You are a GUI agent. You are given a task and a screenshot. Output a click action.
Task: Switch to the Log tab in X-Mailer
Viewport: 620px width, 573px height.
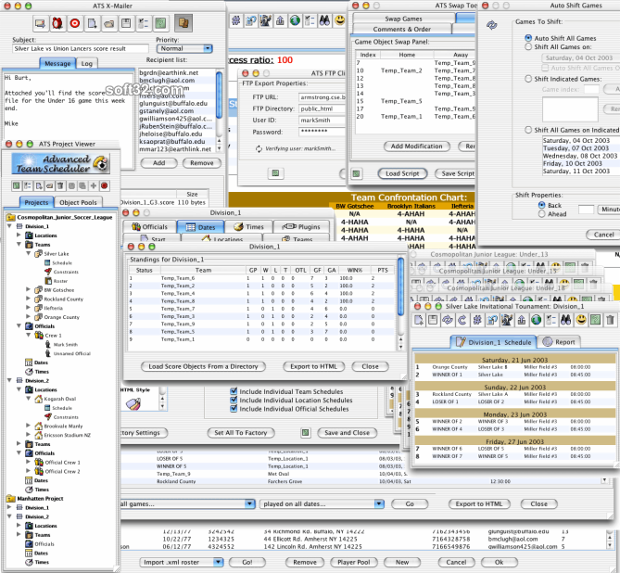(x=86, y=63)
